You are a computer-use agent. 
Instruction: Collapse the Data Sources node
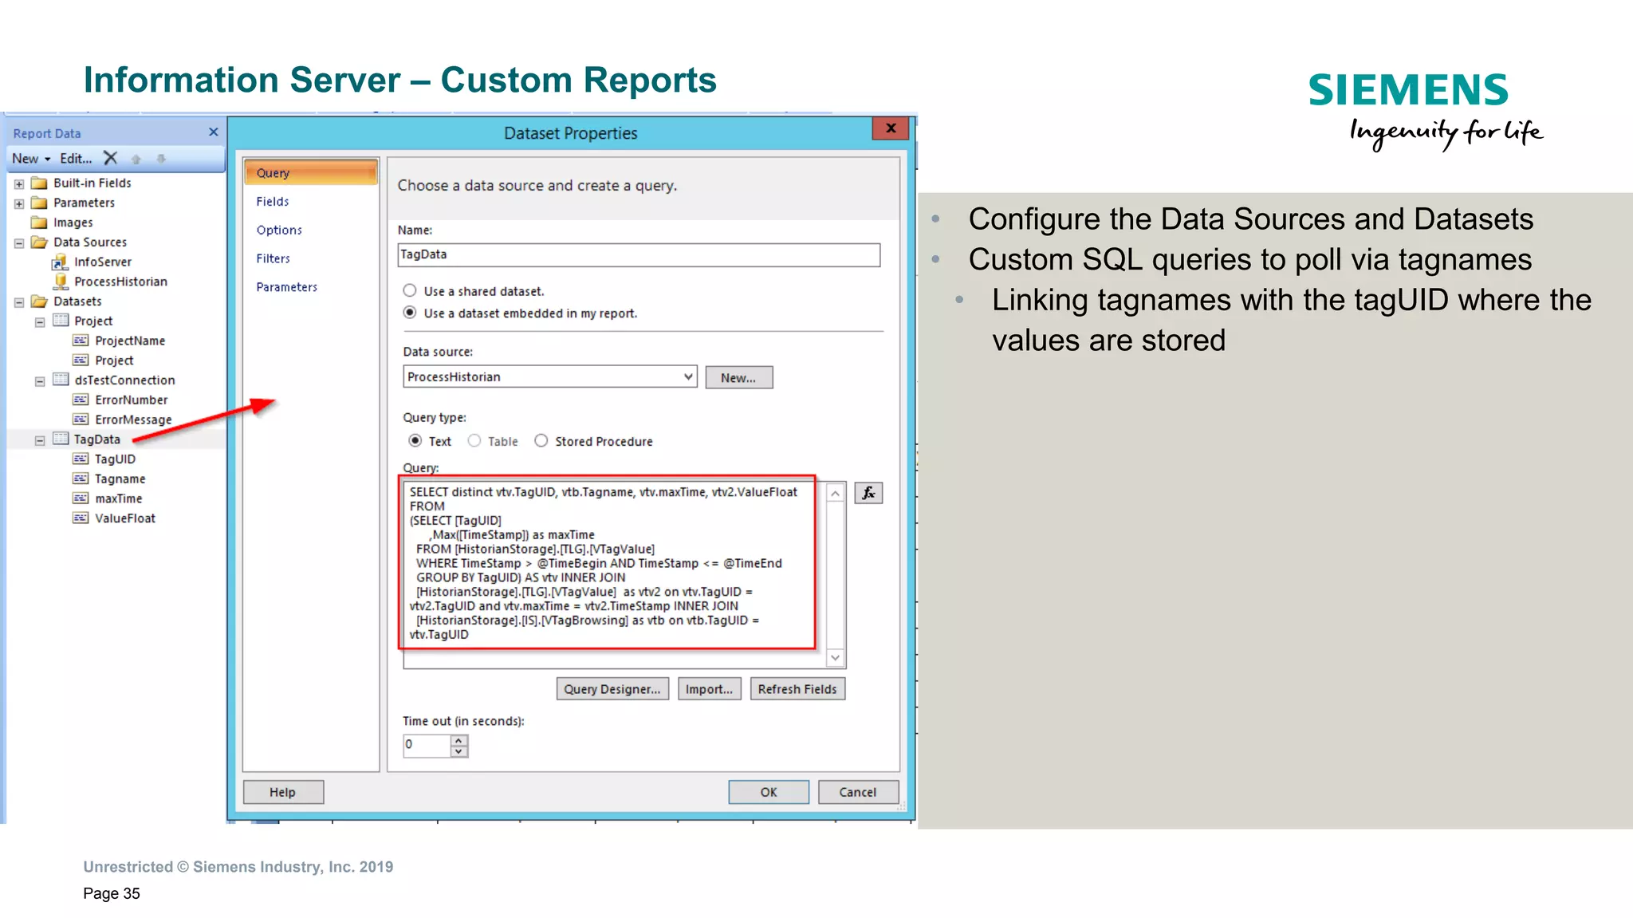19,242
